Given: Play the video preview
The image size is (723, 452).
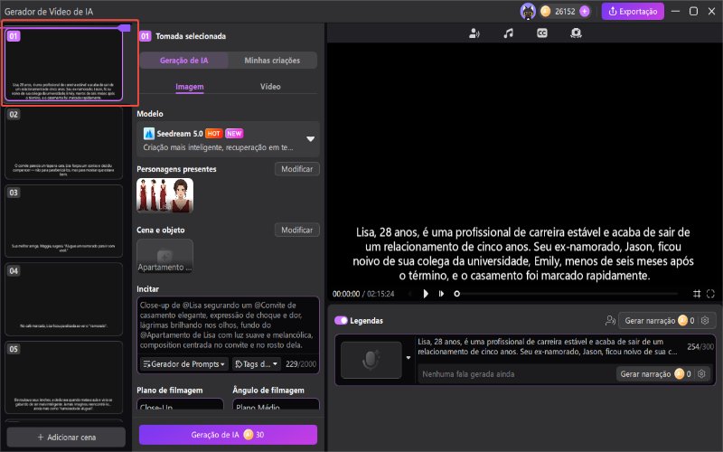Looking at the screenshot, I should click(426, 294).
